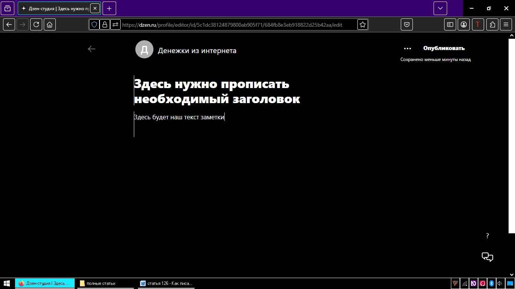The width and height of the screenshot is (515, 289).
Task: Place cursor in the article headline
Action: (x=217, y=91)
